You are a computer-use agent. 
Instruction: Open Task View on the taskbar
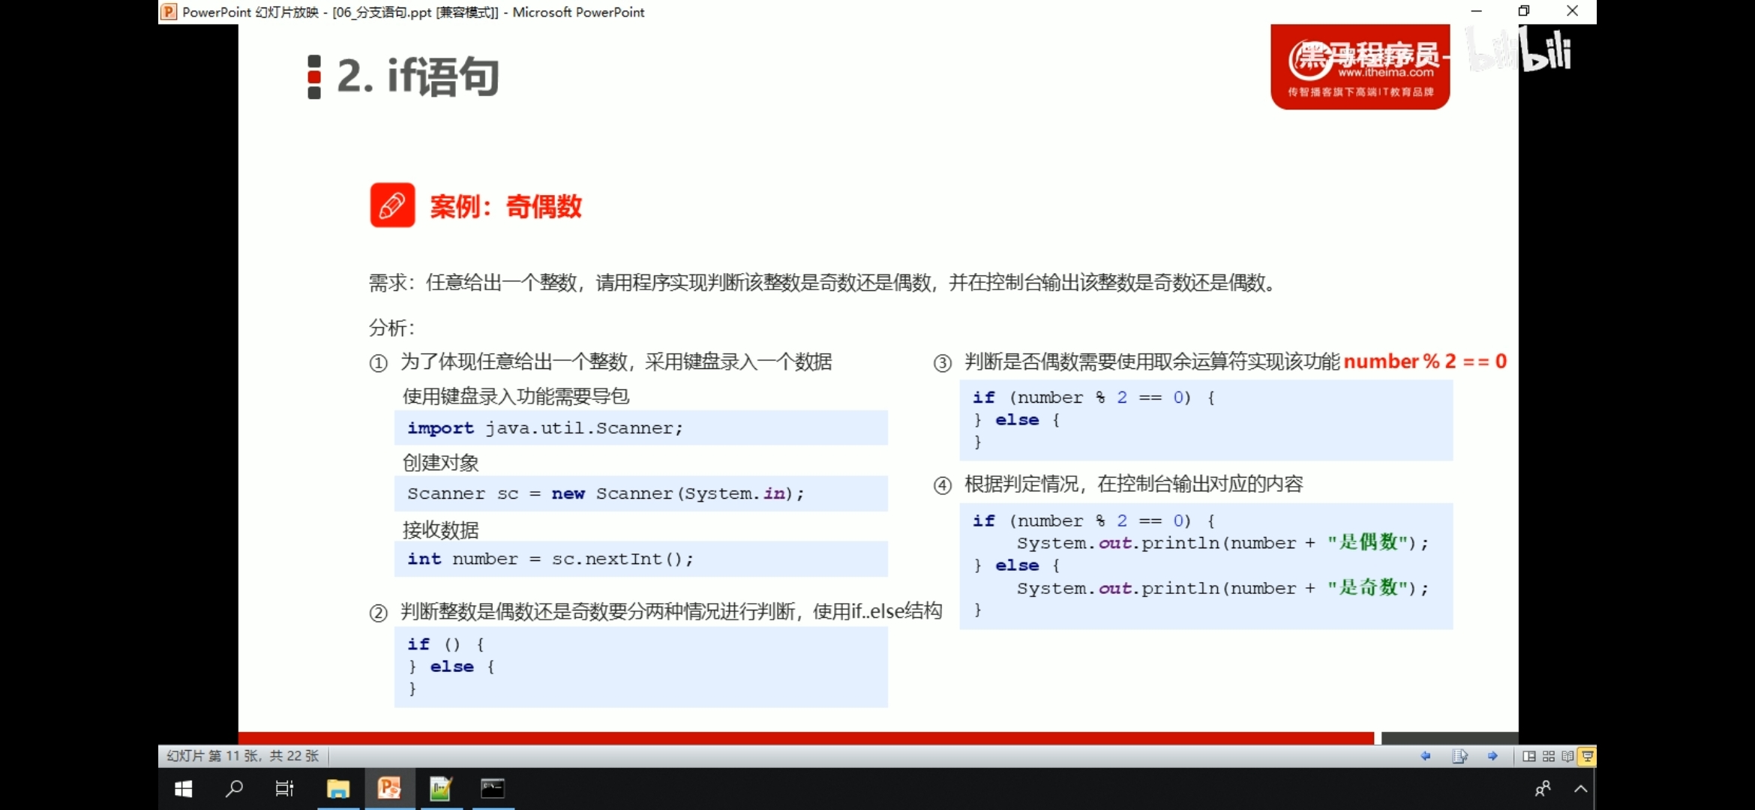pos(284,789)
